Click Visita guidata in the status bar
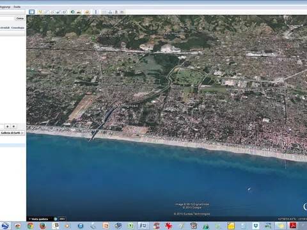 click(40, 219)
